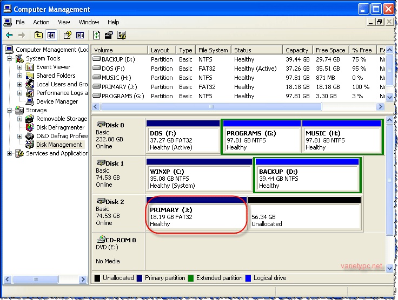Select the PRIMARY (J:) row in volume list
398x300 pixels.
[x=238, y=87]
